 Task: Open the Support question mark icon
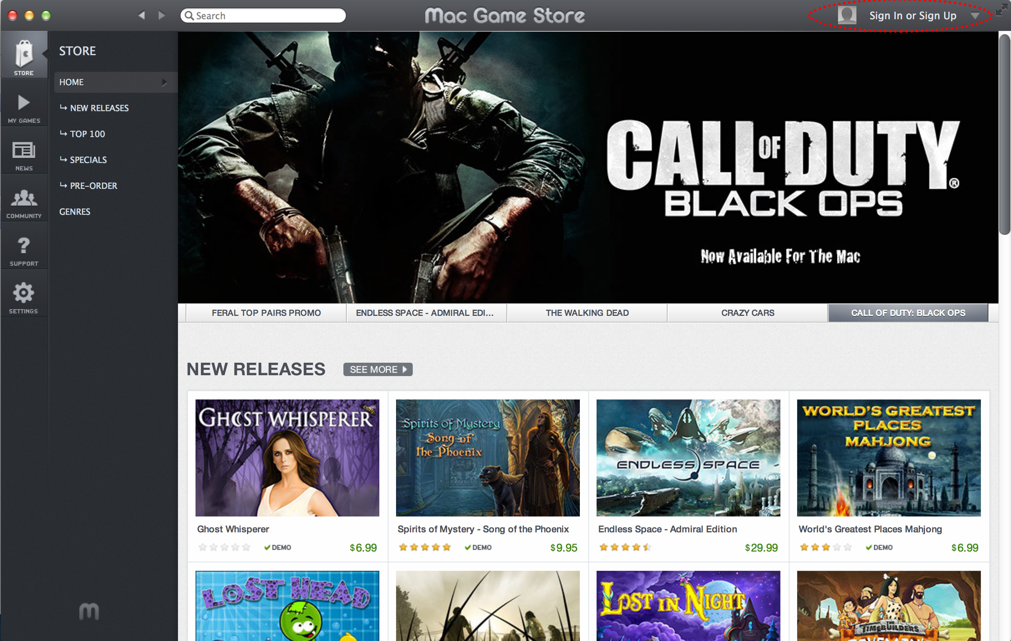(x=24, y=245)
